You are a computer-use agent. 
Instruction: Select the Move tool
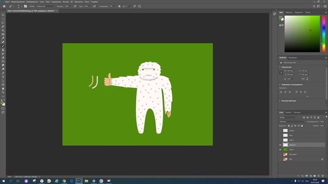pos(3,15)
